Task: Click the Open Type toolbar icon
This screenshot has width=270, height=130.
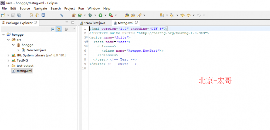Action: (127, 15)
